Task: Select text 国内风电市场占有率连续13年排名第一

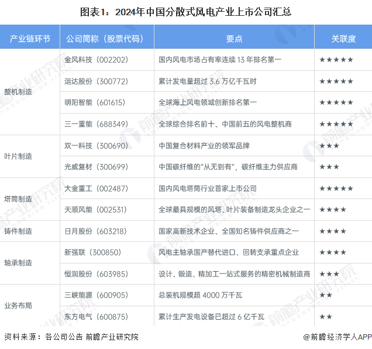Action: coord(220,60)
